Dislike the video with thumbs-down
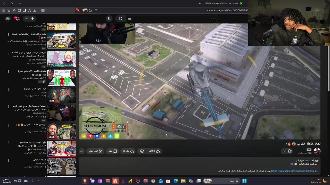 142,151
